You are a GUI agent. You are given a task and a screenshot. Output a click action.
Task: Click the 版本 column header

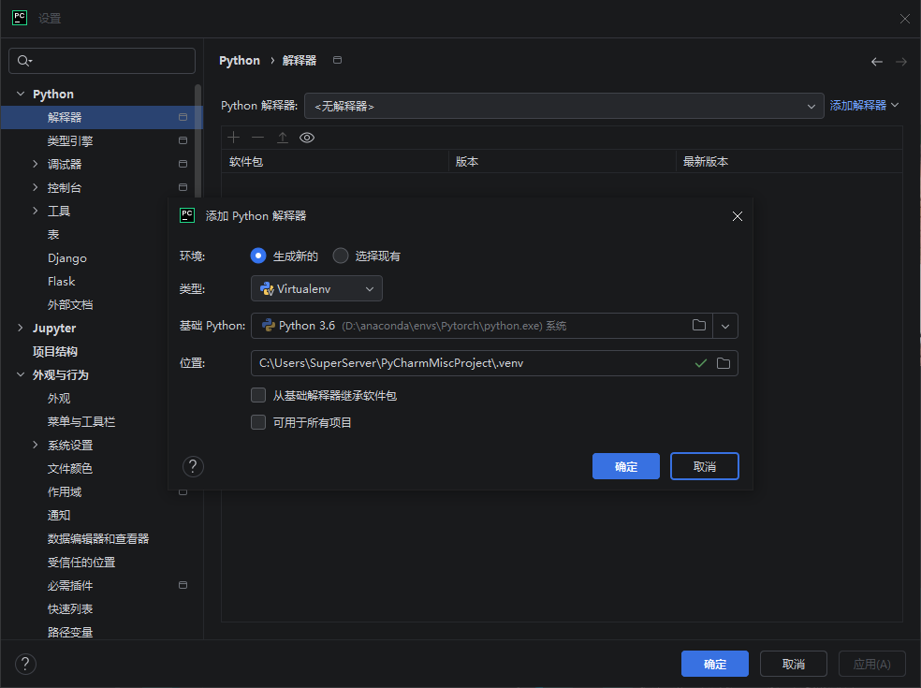click(x=563, y=162)
